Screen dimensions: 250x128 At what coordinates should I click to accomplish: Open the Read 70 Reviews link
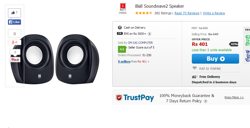(x=187, y=13)
